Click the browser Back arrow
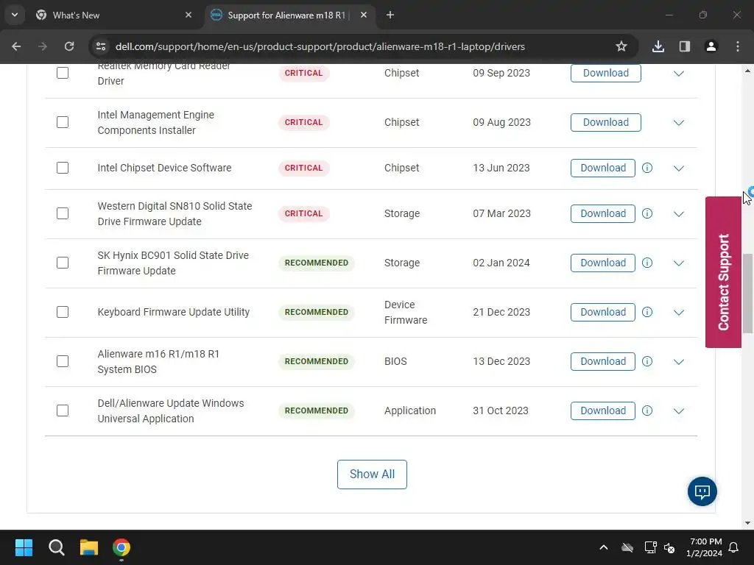The height and width of the screenshot is (565, 754). click(16, 46)
